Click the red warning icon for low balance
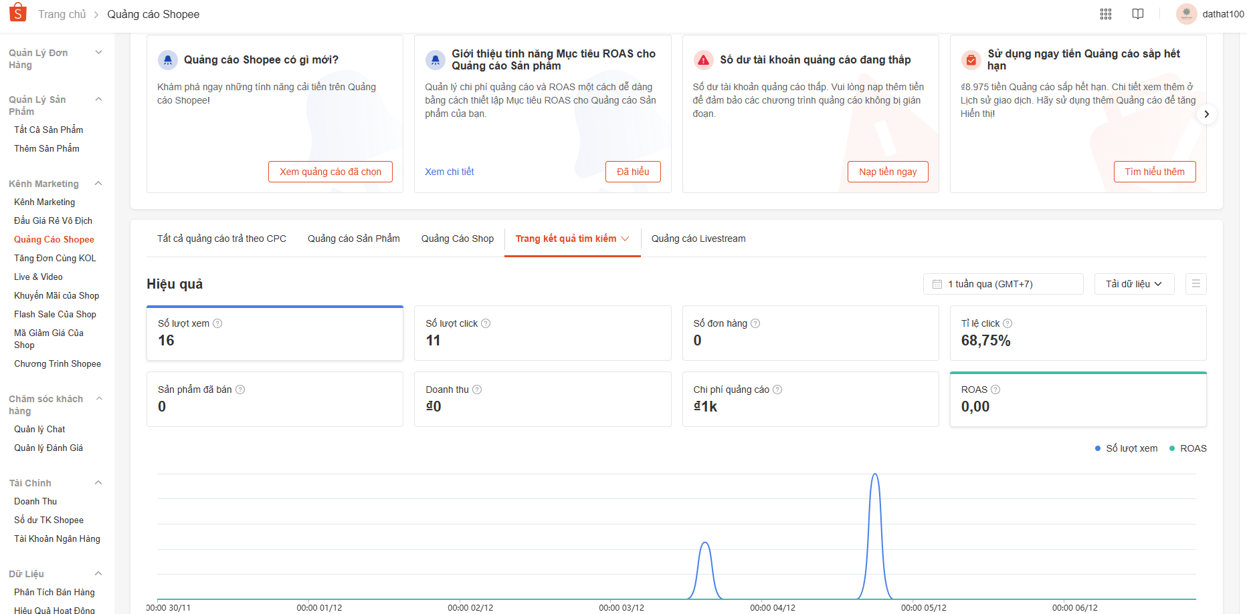 click(x=703, y=60)
